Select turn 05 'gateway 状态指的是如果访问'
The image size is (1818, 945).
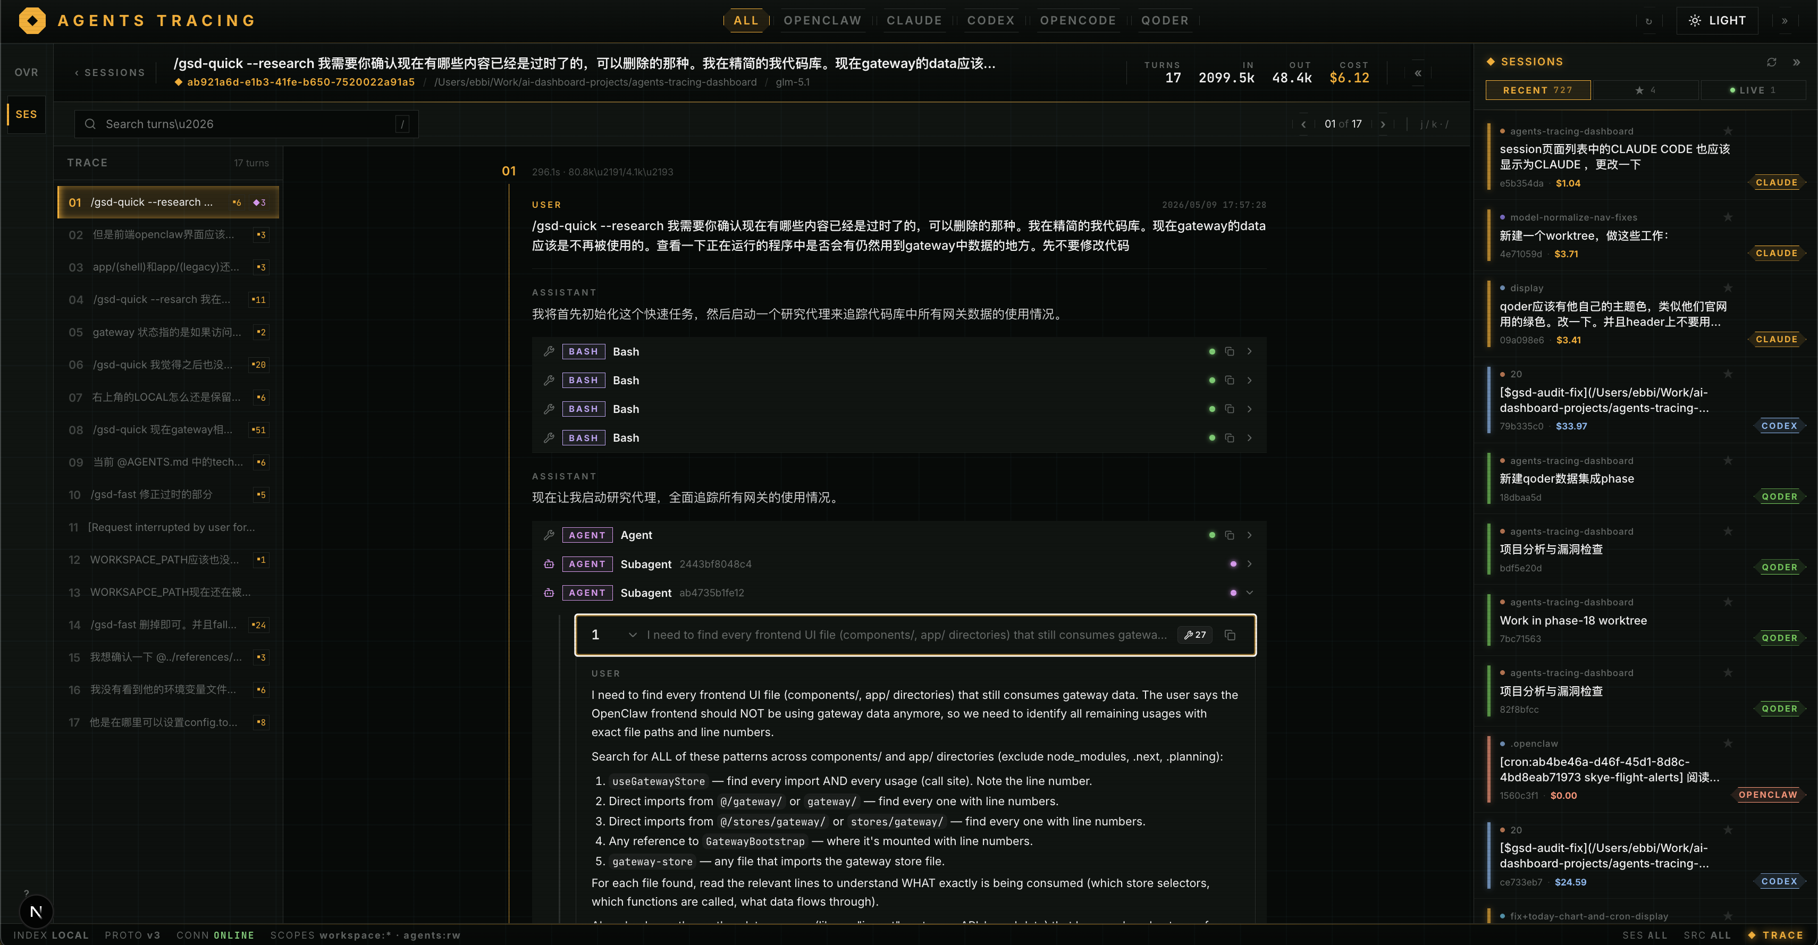coord(168,332)
